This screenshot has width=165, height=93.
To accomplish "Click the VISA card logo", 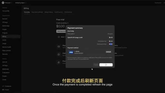I will [x=71, y=52].
